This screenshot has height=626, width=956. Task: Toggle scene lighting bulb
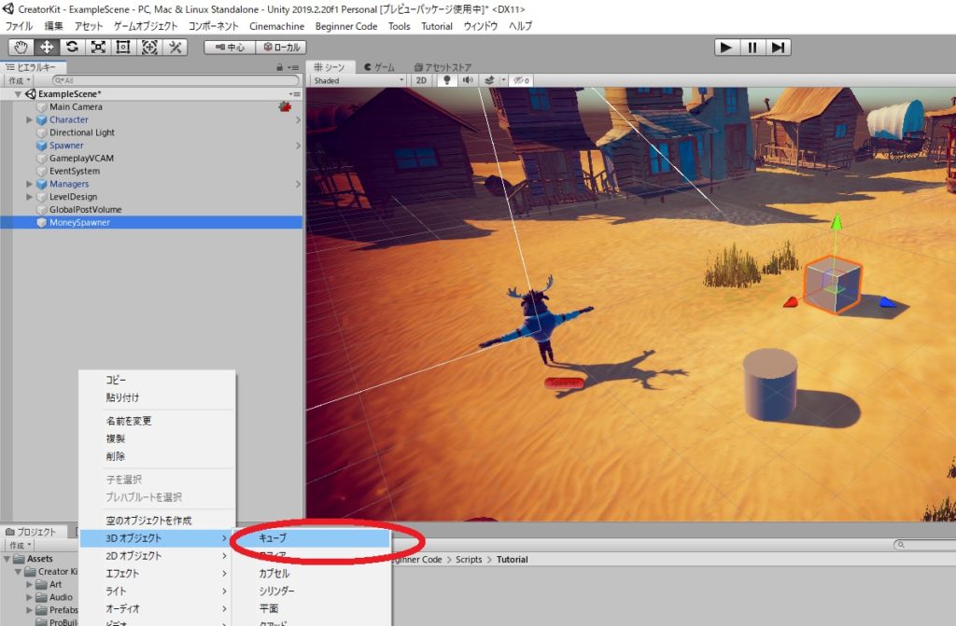tap(447, 80)
